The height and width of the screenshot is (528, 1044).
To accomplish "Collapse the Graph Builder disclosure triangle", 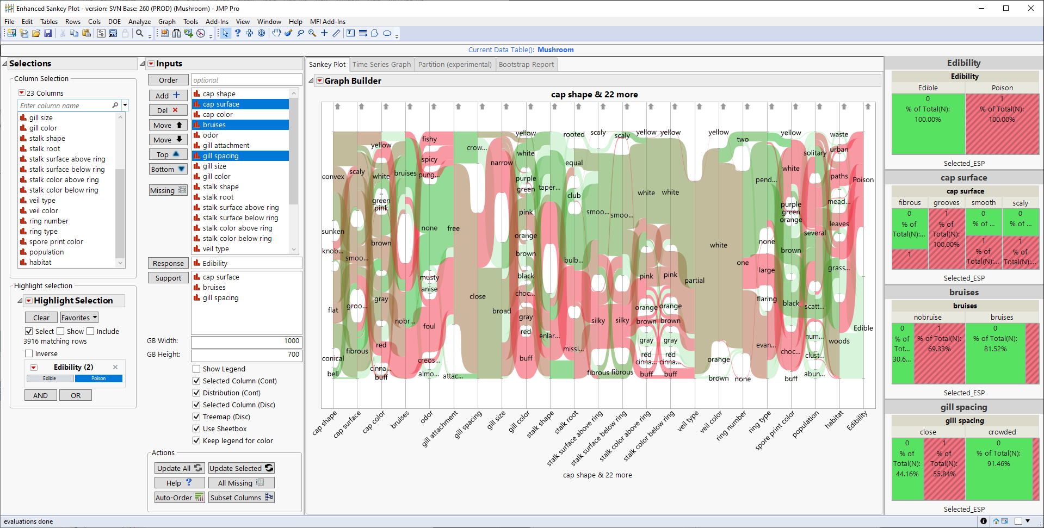I will point(312,80).
